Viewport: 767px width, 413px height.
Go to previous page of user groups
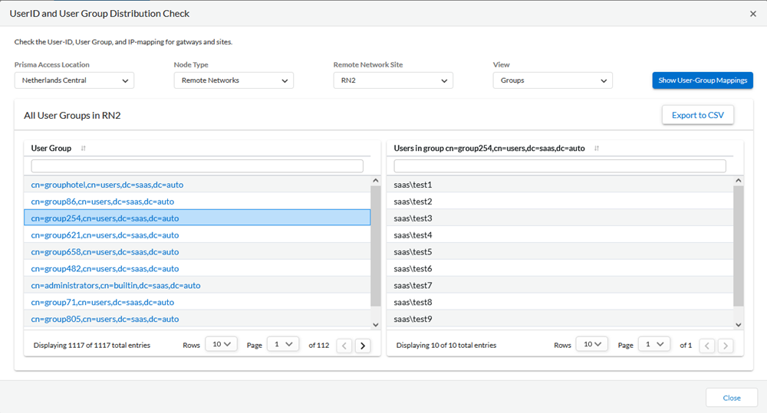pos(344,346)
